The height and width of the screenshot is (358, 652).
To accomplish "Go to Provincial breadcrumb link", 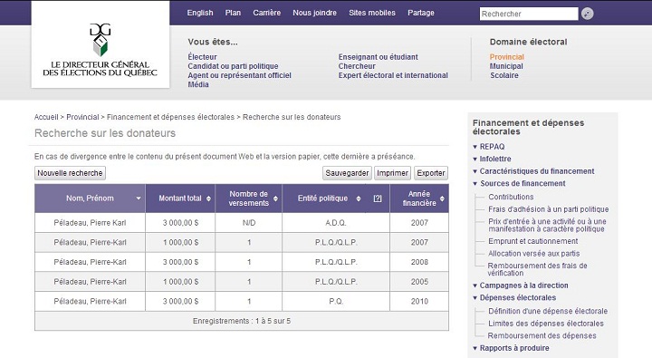I will click(82, 117).
